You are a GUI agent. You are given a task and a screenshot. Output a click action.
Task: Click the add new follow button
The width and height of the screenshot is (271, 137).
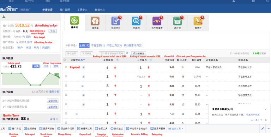click(x=139, y=53)
